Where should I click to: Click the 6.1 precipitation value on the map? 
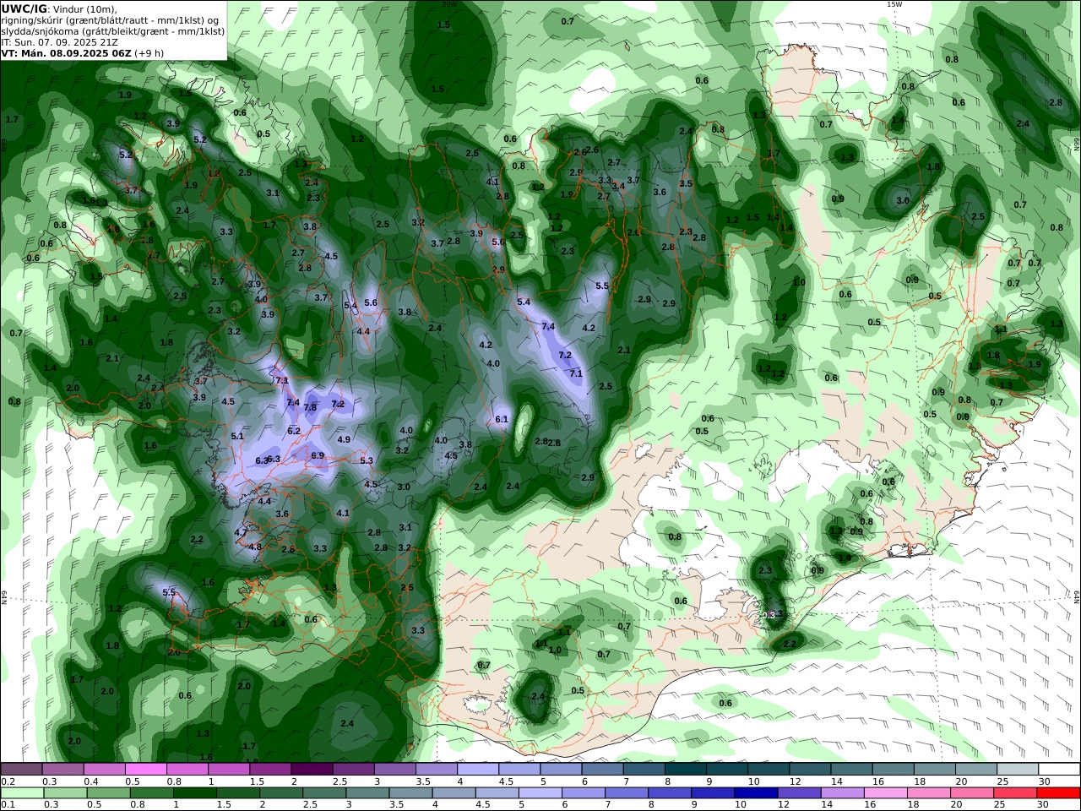click(x=502, y=419)
